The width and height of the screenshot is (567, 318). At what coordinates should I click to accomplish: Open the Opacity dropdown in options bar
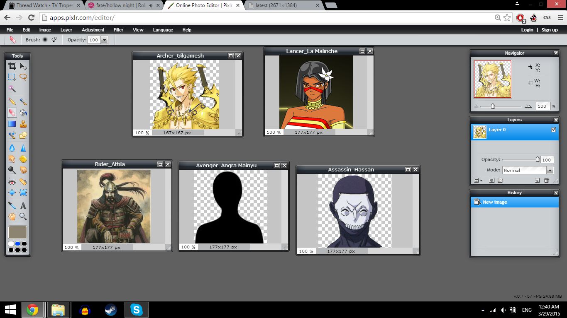point(104,40)
